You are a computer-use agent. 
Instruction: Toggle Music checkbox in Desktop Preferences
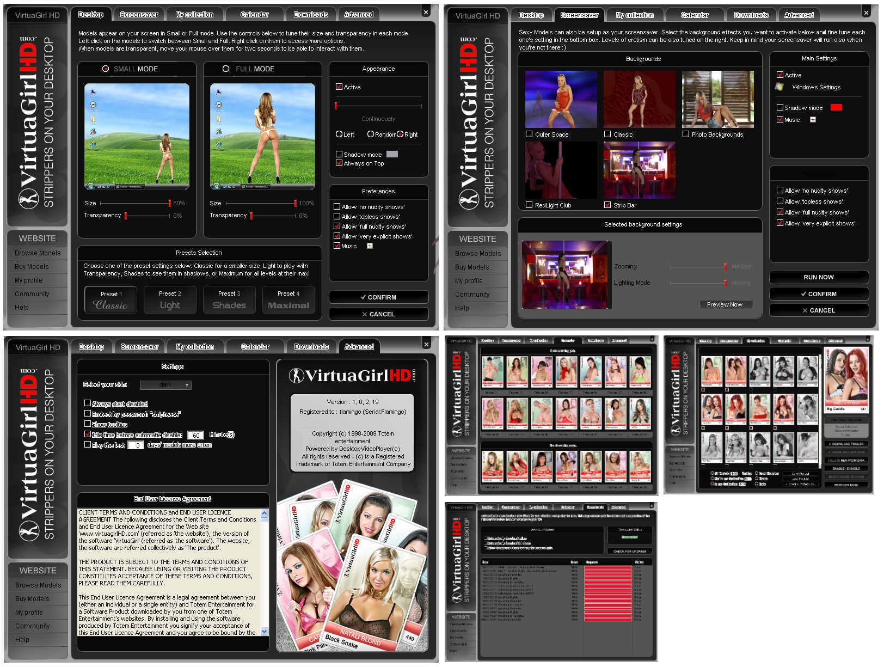[x=337, y=246]
